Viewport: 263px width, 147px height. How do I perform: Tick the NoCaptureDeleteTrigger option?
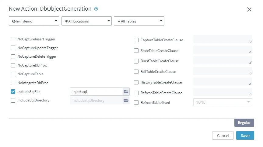pos(13,56)
